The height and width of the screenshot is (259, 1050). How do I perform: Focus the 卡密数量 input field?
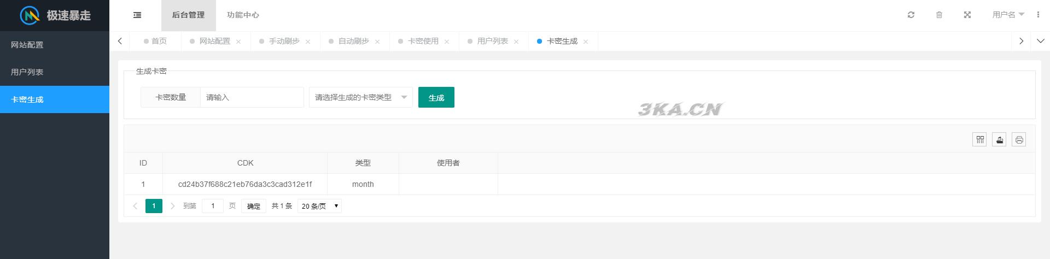click(x=252, y=97)
